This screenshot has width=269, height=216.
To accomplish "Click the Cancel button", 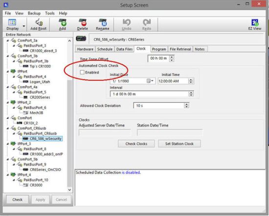I will point(61,199).
